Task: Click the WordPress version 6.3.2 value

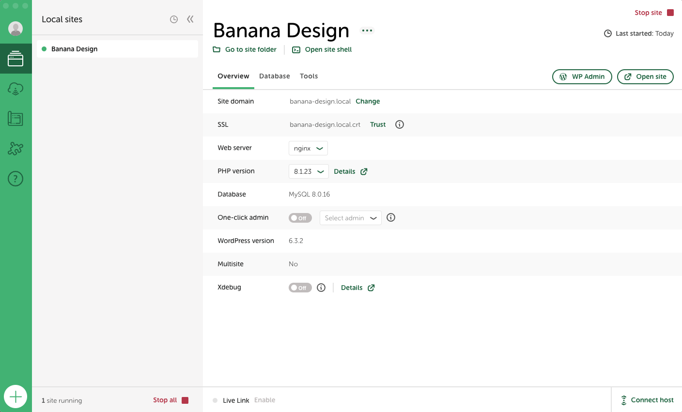Action: tap(296, 241)
